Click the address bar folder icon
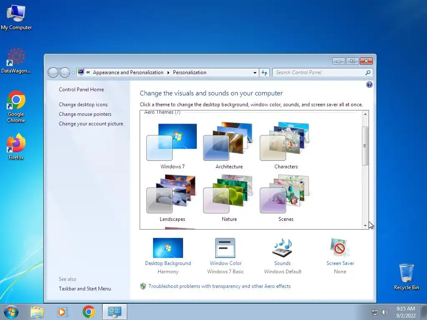Screen dimensions: 427x320 click(81, 72)
